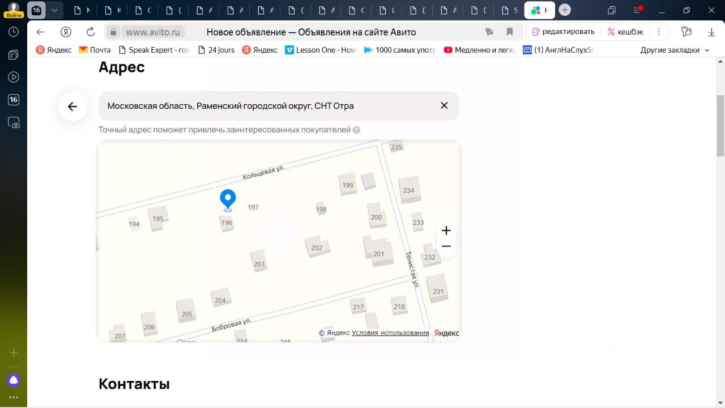This screenshot has height=408, width=725.
Task: Open the three-dot menu next to кешбэк
Action: [659, 32]
